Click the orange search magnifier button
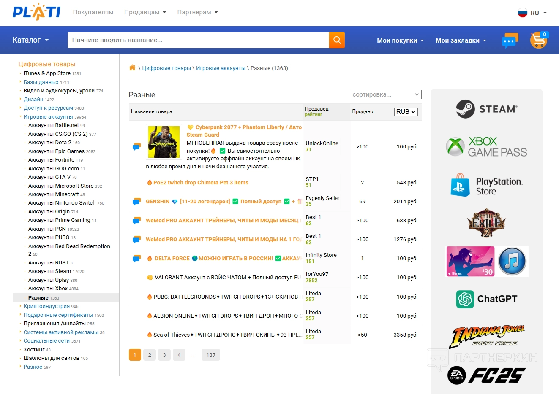This screenshot has width=559, height=394. (337, 40)
